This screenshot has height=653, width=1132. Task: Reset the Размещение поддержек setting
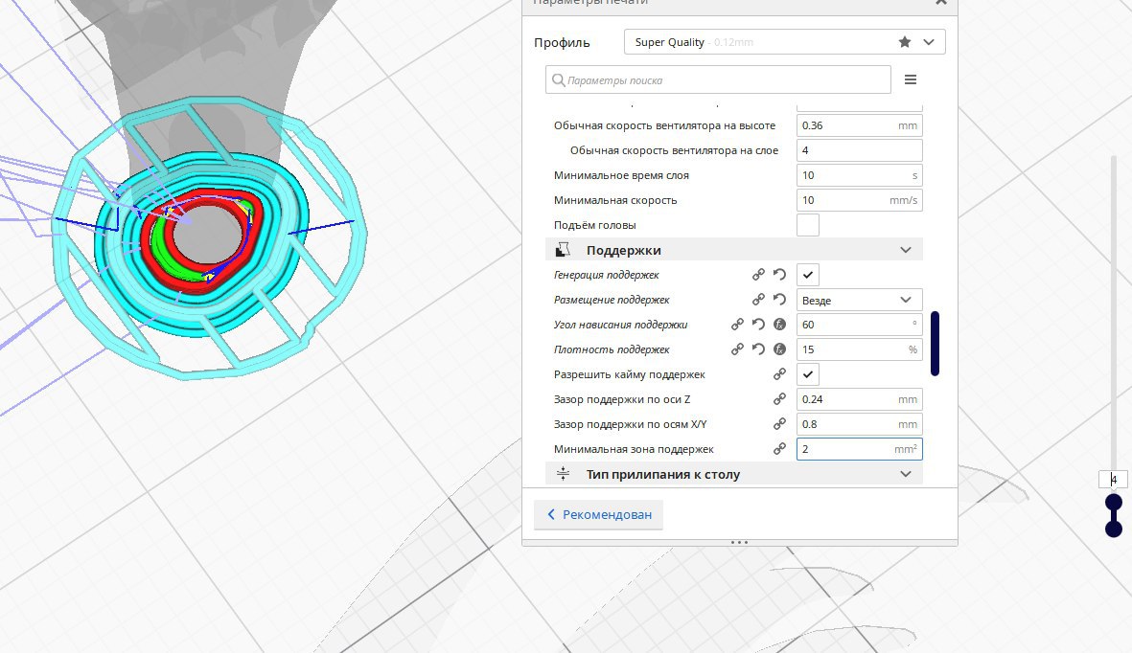click(x=779, y=300)
